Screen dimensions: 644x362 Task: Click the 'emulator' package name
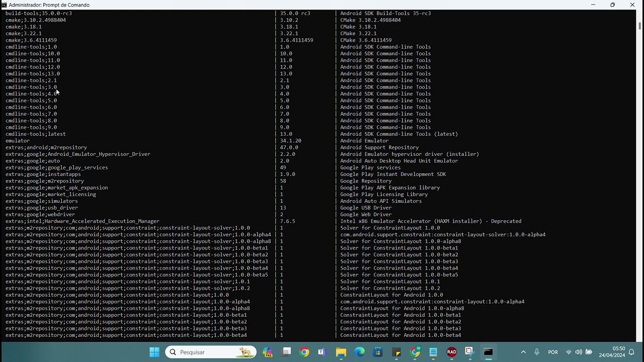[x=18, y=141]
